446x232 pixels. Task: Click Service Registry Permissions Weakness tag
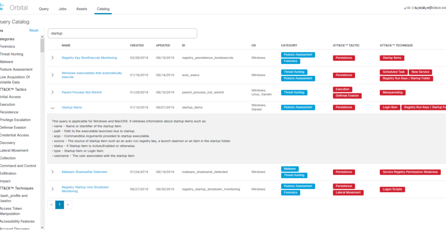410,172
